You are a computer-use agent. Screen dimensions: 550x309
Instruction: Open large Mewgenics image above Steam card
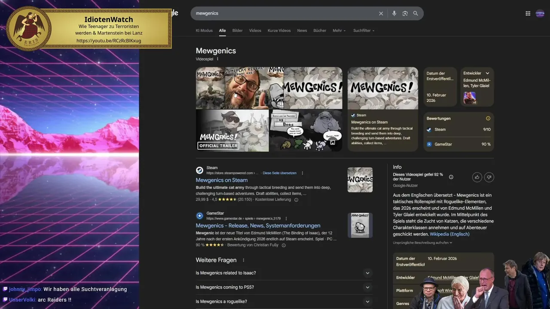tap(383, 88)
